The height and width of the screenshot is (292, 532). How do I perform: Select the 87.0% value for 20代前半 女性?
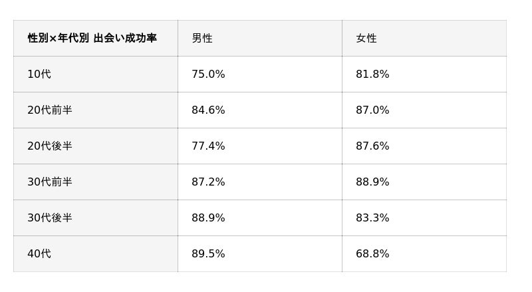pyautogui.click(x=372, y=110)
